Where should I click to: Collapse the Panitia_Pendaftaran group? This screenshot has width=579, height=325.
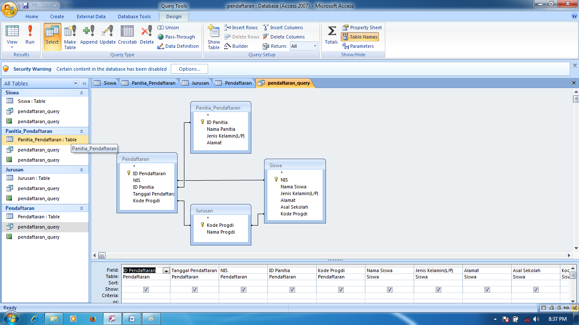(81, 131)
